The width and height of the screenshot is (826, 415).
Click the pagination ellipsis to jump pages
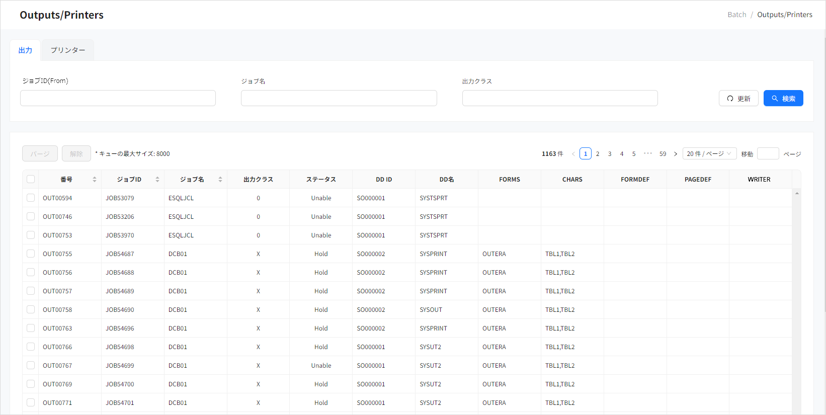click(x=648, y=154)
